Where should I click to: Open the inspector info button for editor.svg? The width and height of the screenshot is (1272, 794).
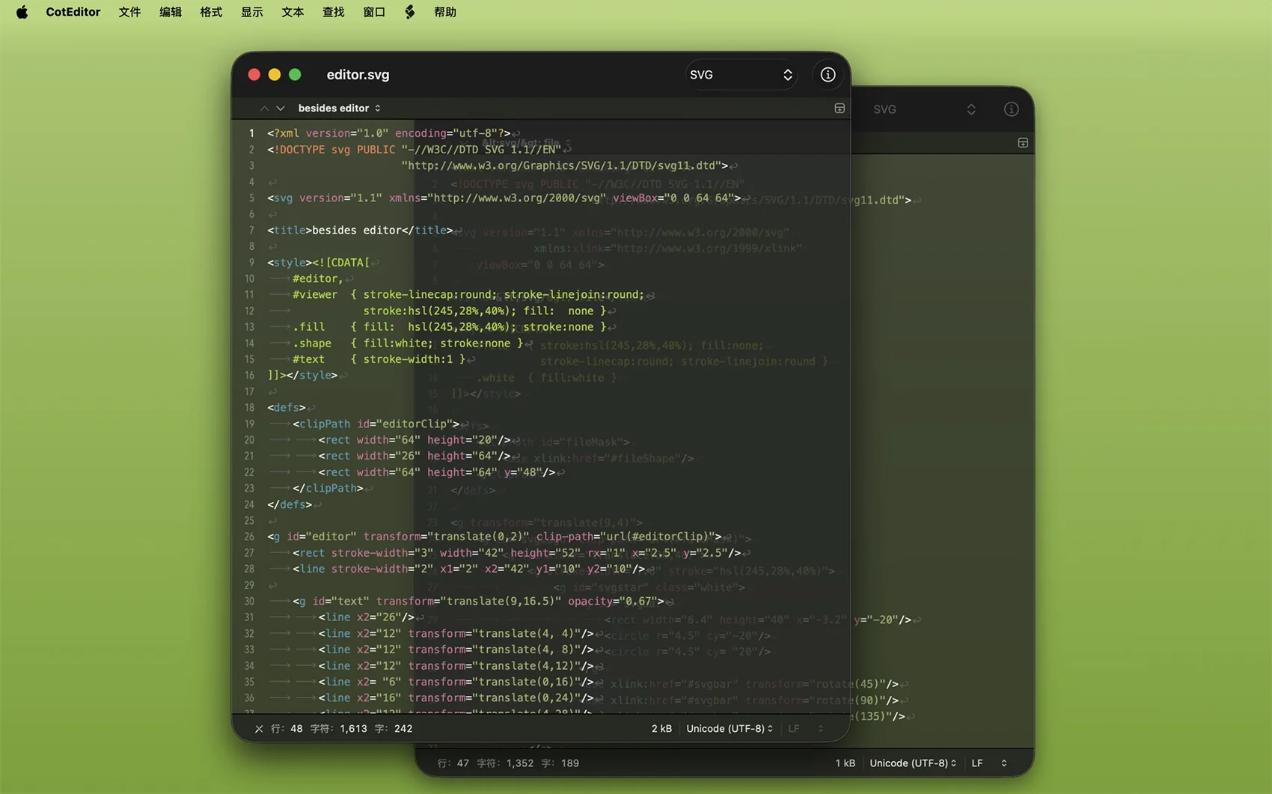(x=828, y=75)
